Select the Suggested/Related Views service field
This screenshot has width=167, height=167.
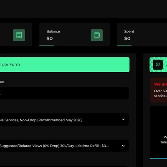pos(64,146)
